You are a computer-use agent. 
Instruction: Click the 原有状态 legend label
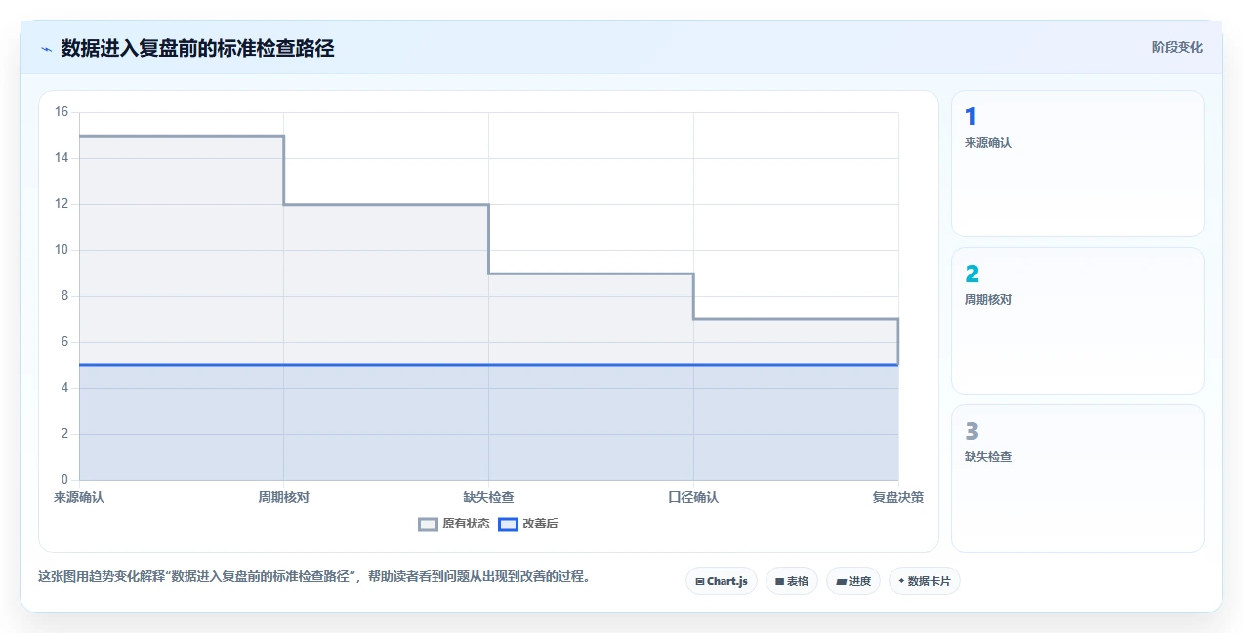[x=466, y=524]
